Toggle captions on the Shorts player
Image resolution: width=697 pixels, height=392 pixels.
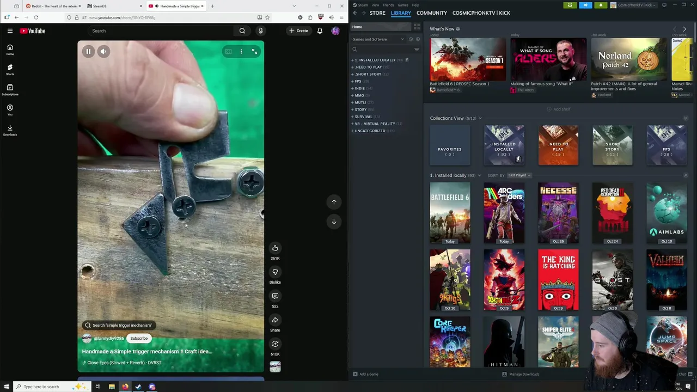228,52
